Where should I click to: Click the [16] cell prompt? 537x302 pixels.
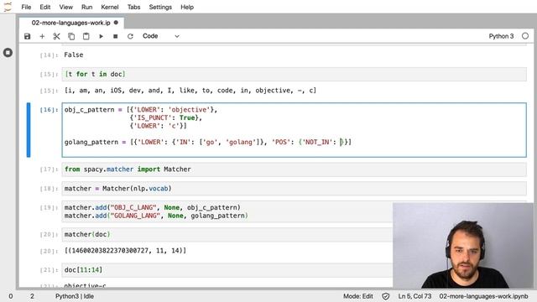coord(49,110)
